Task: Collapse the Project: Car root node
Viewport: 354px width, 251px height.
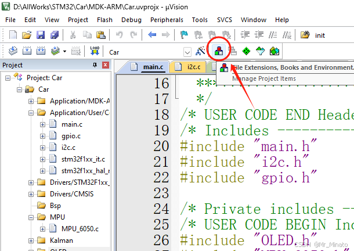Action: pos(8,78)
